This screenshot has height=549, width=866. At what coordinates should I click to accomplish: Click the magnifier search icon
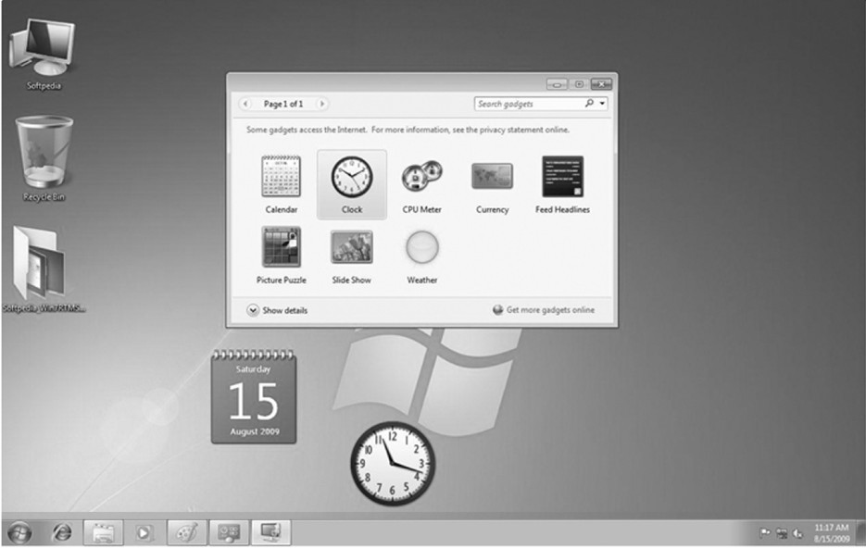coord(589,104)
